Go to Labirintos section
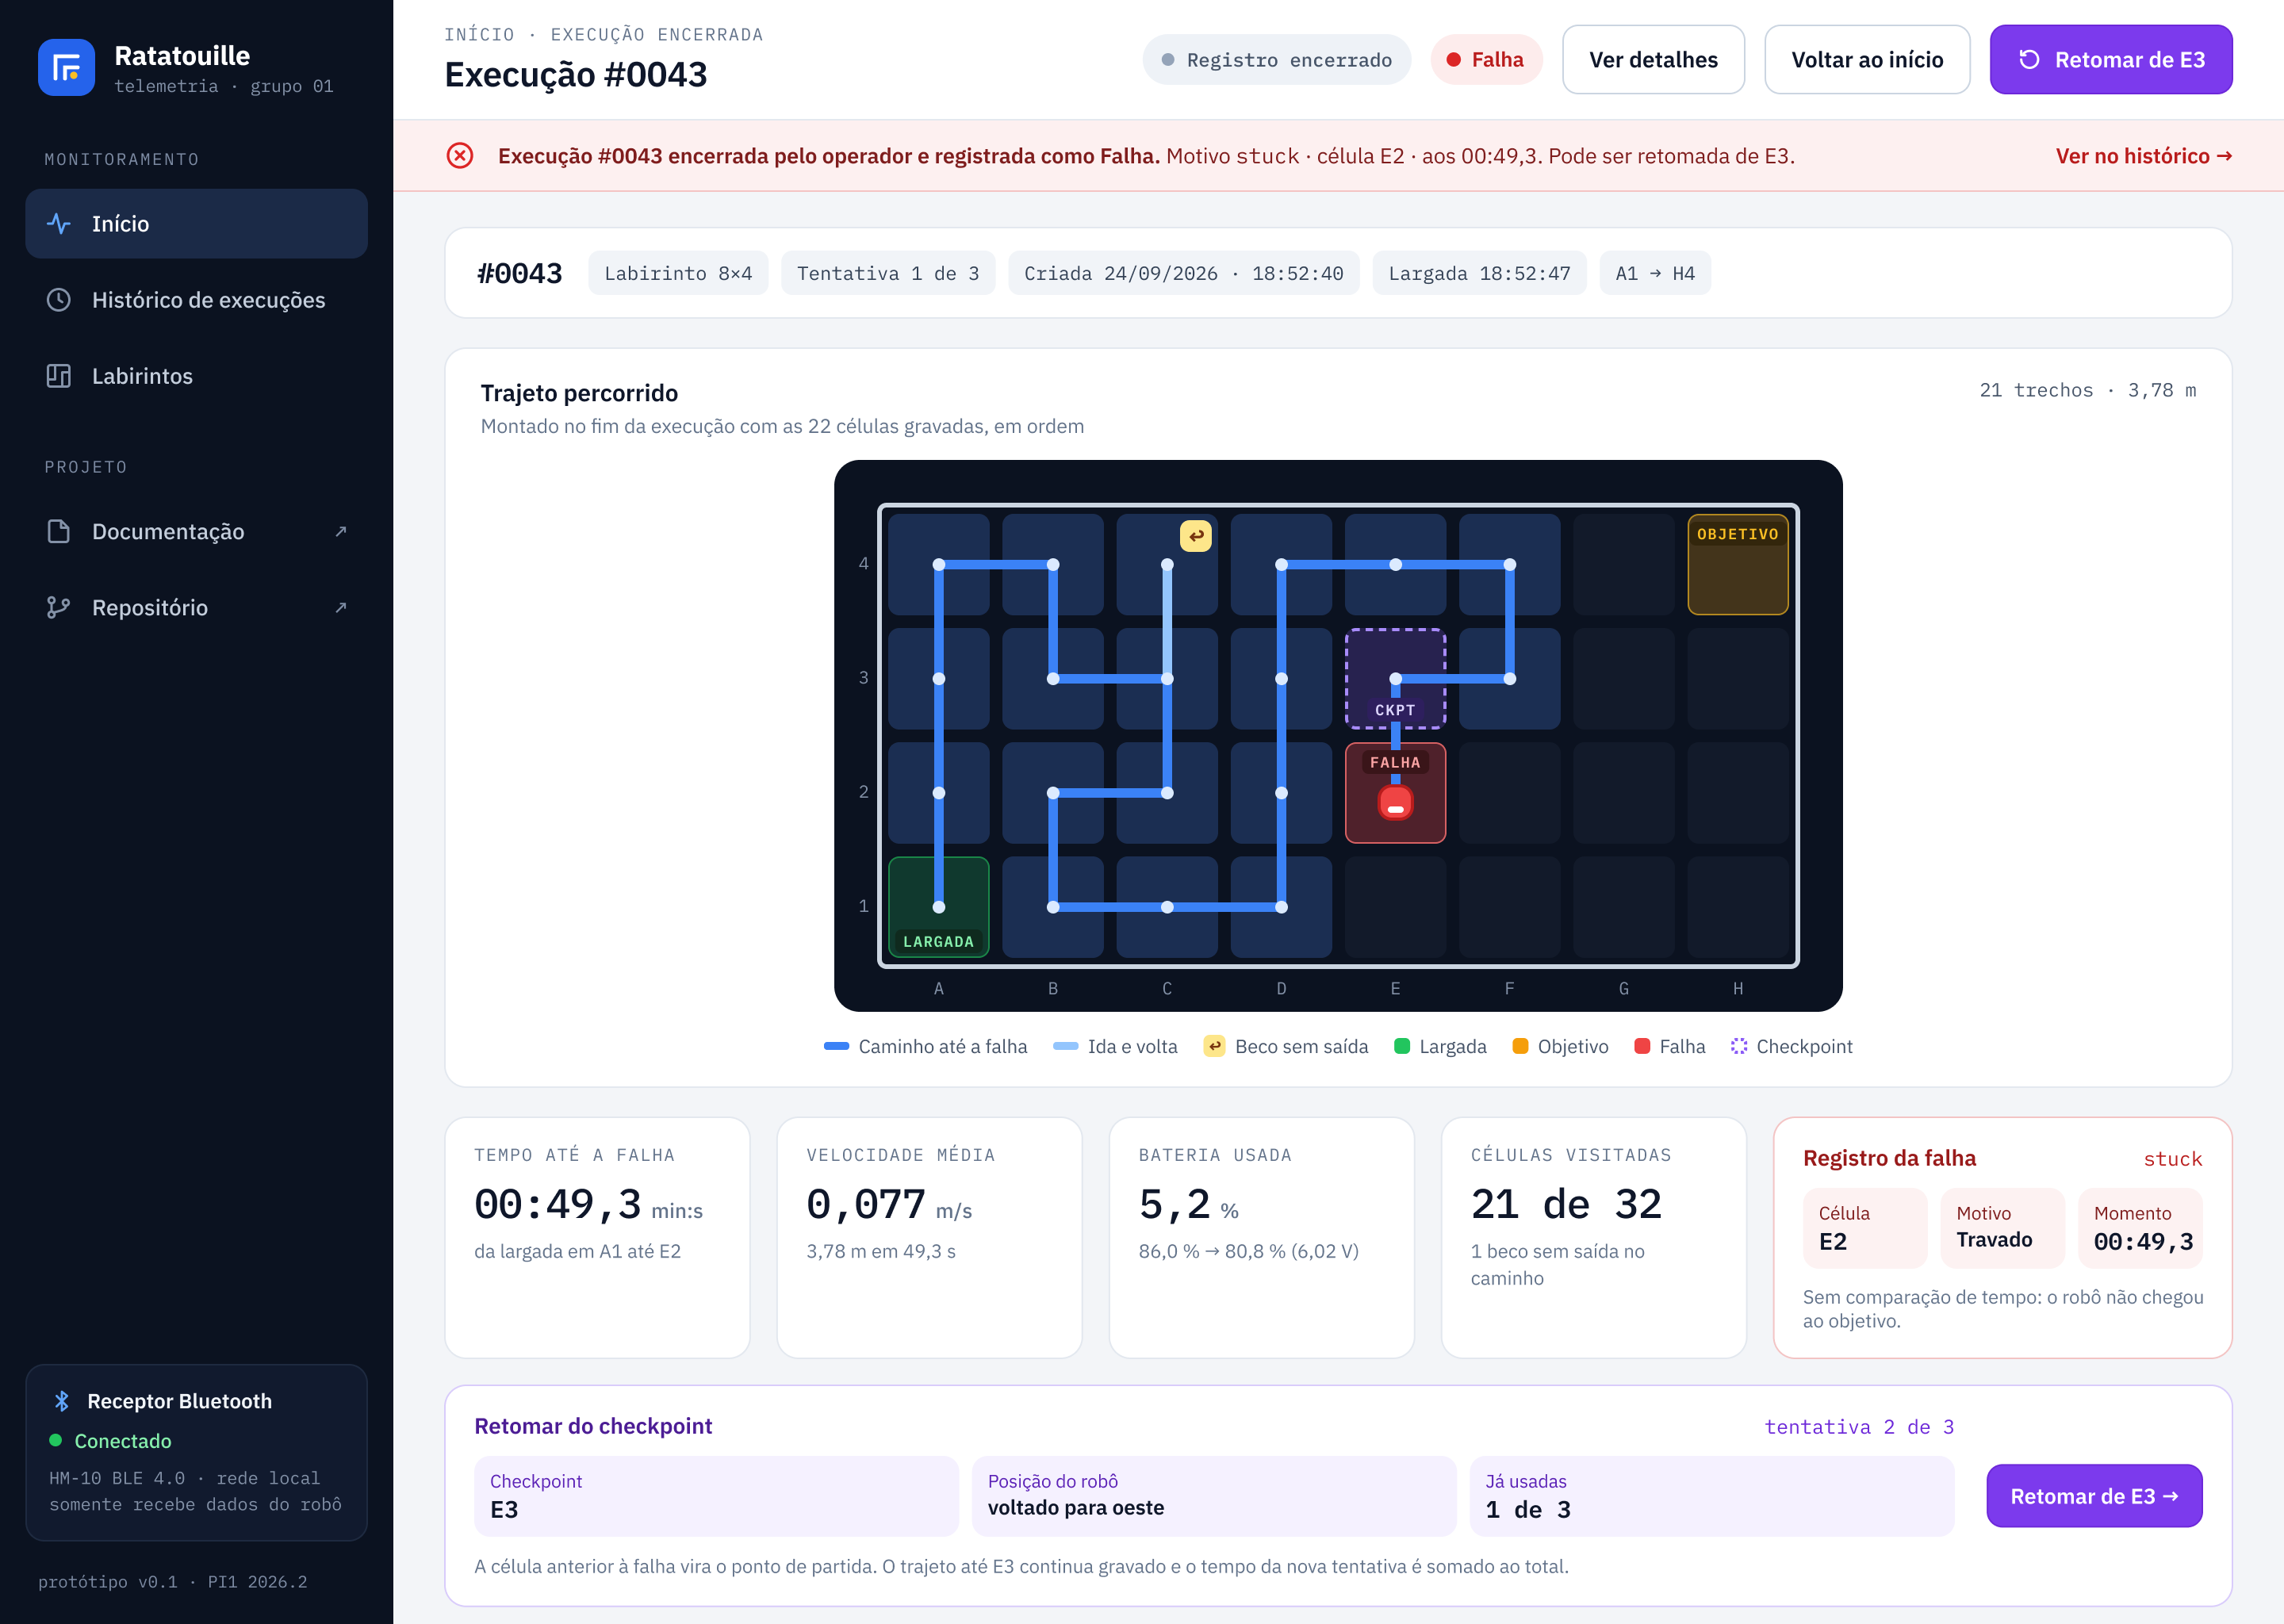The image size is (2284, 1624). click(x=197, y=376)
